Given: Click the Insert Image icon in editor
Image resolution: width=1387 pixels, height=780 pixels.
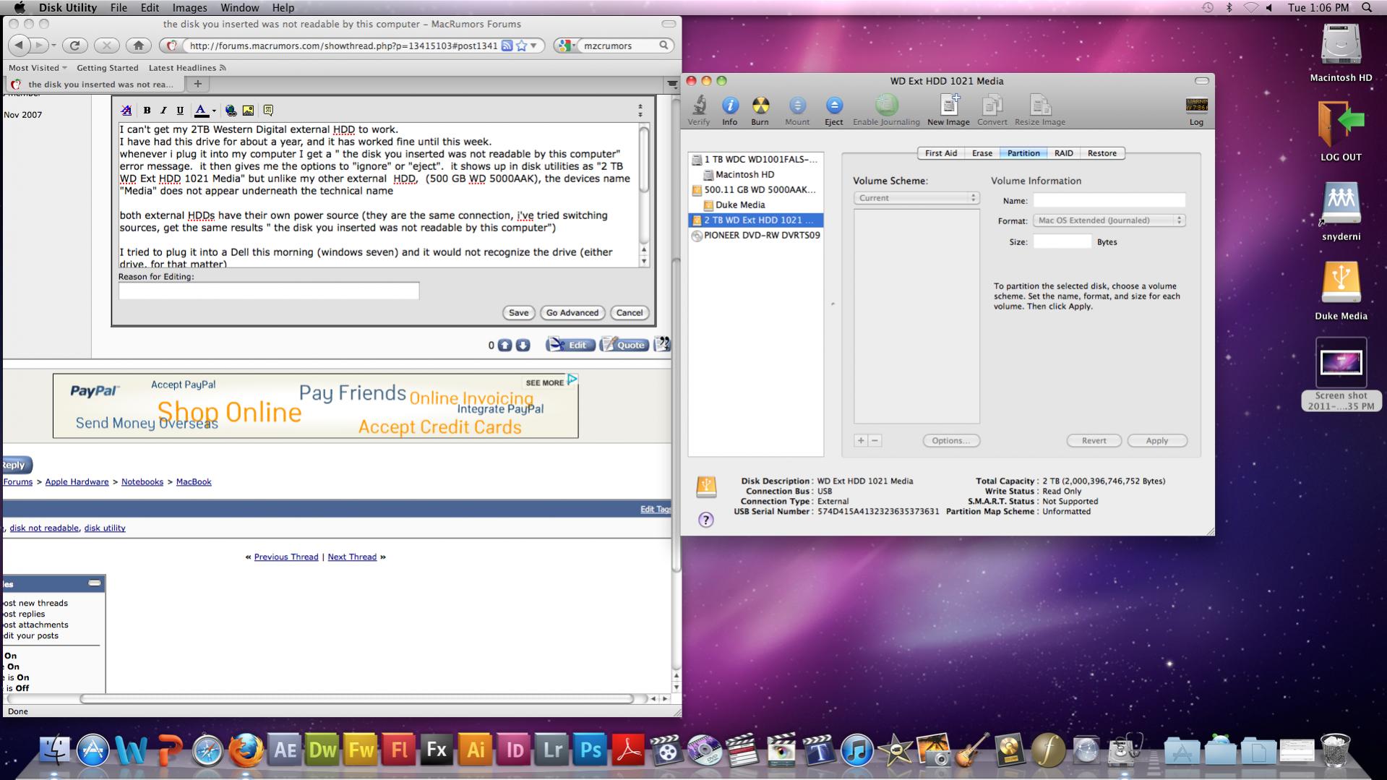Looking at the screenshot, I should pyautogui.click(x=248, y=111).
